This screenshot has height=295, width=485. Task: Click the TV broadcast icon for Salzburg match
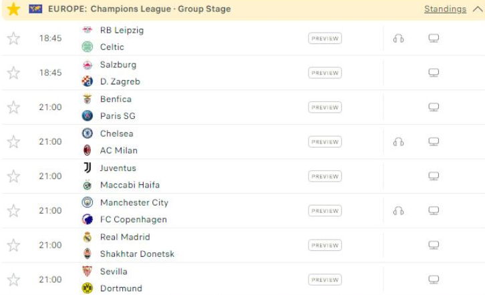[434, 73]
